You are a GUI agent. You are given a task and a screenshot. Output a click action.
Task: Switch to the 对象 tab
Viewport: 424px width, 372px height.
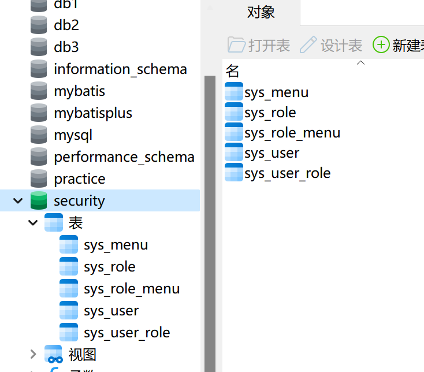[x=261, y=12]
